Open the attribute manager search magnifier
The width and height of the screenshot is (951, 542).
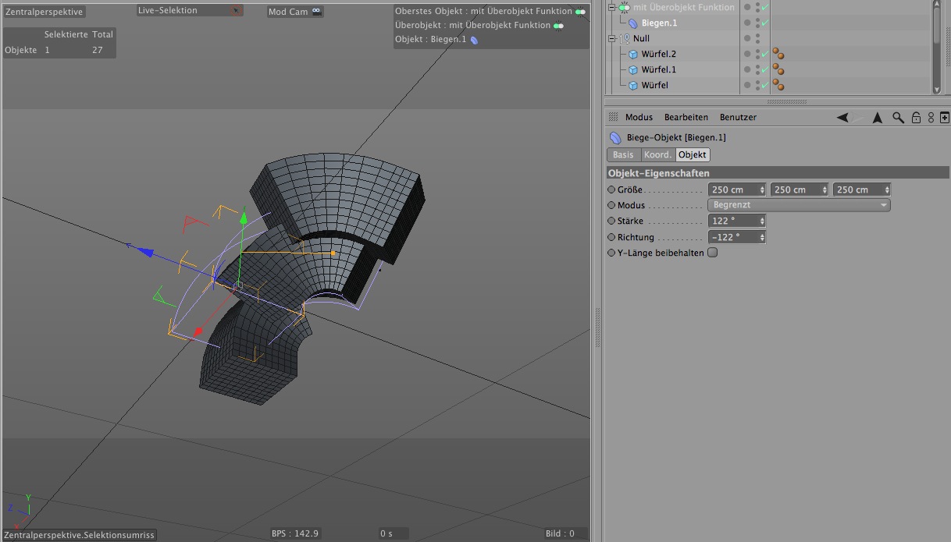pyautogui.click(x=898, y=118)
